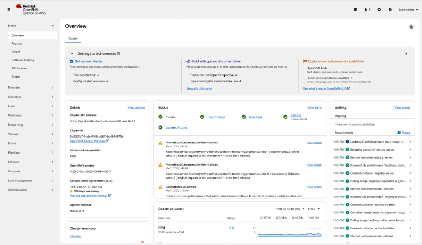Open the notifications bell icon

point(367,9)
